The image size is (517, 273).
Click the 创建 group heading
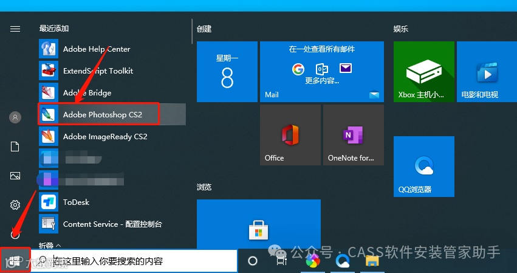point(204,29)
